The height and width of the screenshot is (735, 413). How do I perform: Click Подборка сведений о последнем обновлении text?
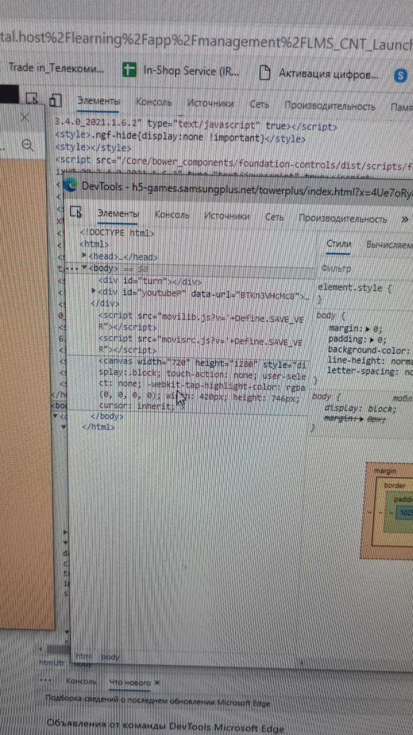pos(157,701)
